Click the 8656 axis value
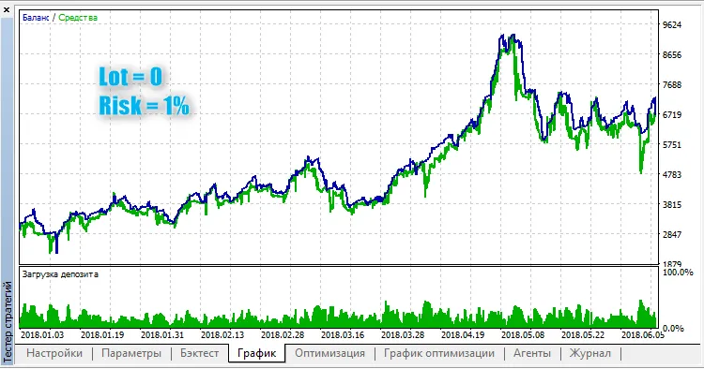 (672, 55)
